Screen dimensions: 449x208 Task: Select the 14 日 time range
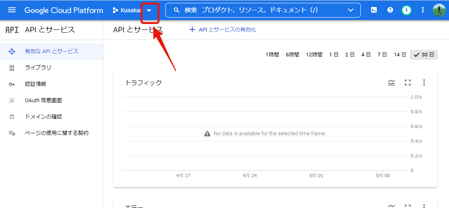coord(400,55)
